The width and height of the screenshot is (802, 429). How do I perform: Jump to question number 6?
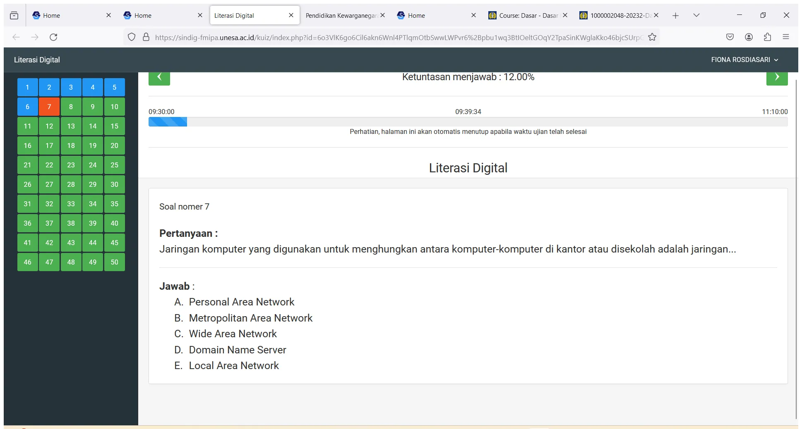tap(27, 107)
